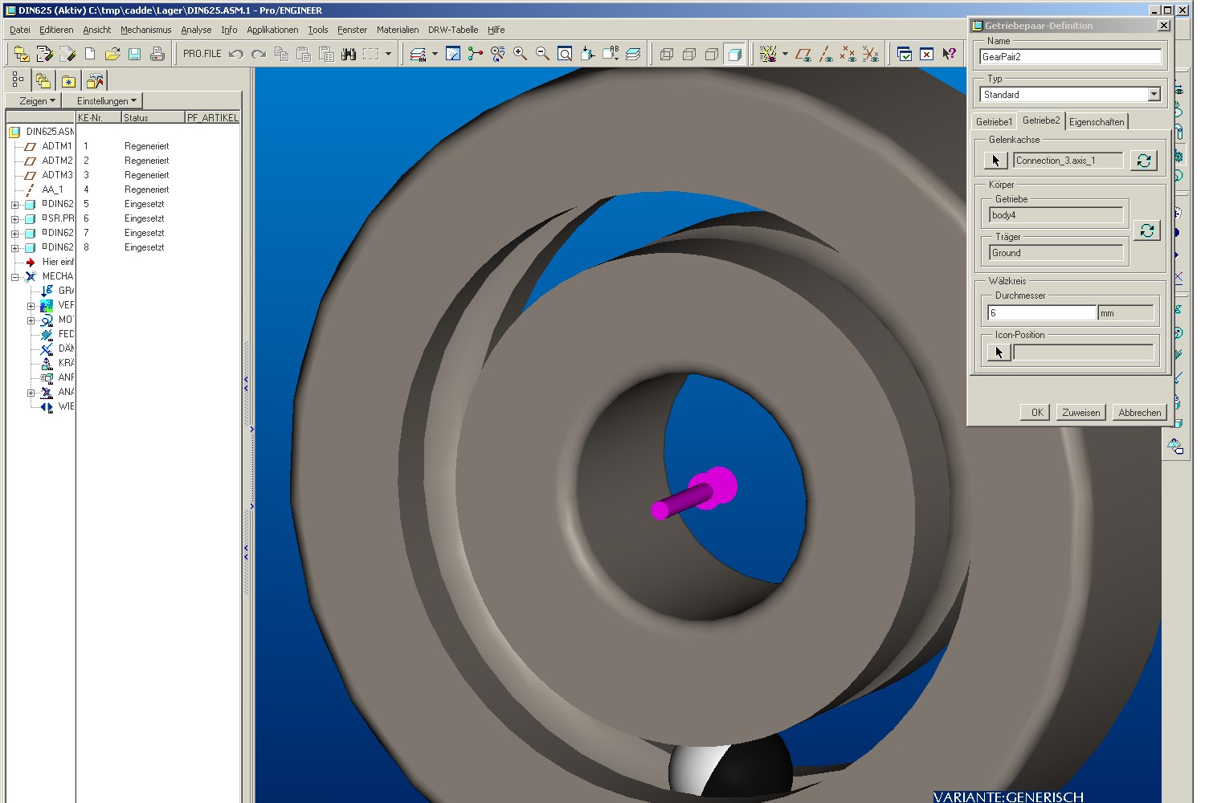Viewport: 1205px width, 803px height.
Task: Select the DIN625.ASM root node
Action: click(42, 132)
